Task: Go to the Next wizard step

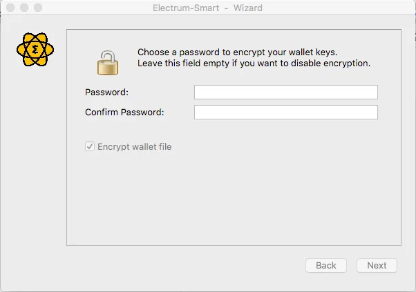Action: (377, 265)
